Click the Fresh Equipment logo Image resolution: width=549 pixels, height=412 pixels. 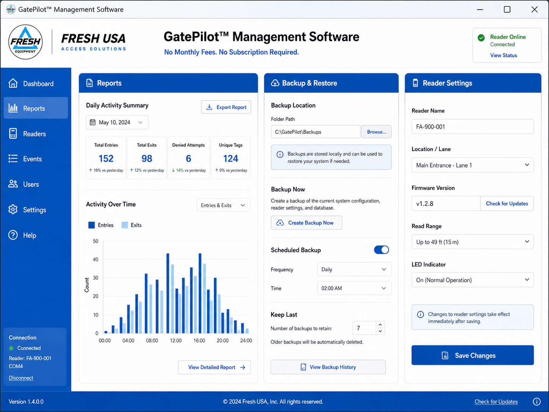click(25, 42)
